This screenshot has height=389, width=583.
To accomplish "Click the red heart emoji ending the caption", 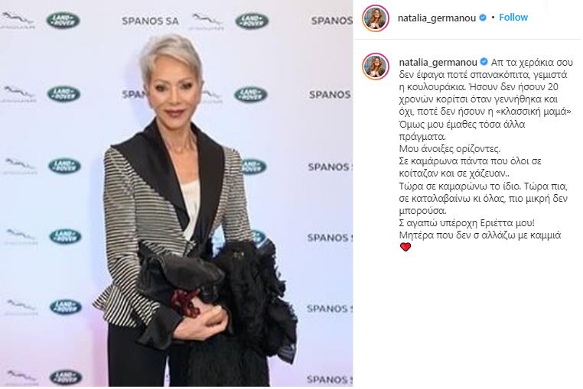I will 405,247.
